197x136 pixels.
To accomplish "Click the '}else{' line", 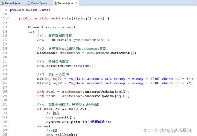I will click(44, 126).
